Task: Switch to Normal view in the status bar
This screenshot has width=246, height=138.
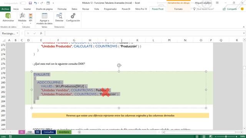Action: [197, 136]
